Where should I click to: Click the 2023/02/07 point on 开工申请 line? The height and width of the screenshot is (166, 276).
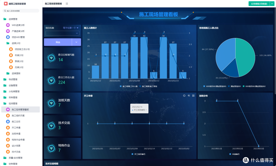[x=115, y=124]
